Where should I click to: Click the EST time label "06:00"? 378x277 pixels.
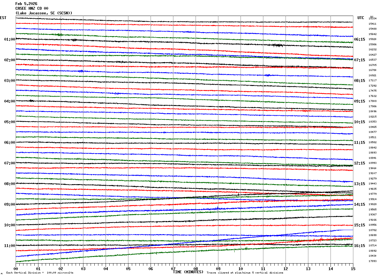coord(10,143)
